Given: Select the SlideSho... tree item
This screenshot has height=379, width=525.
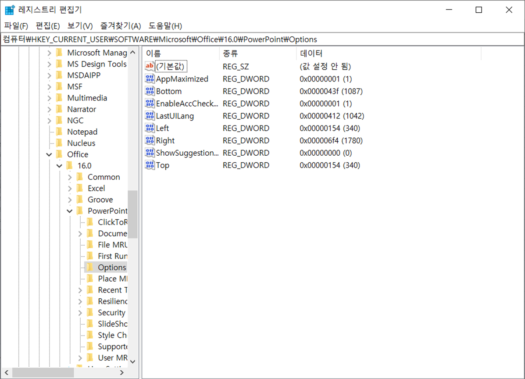Looking at the screenshot, I should pyautogui.click(x=112, y=324).
